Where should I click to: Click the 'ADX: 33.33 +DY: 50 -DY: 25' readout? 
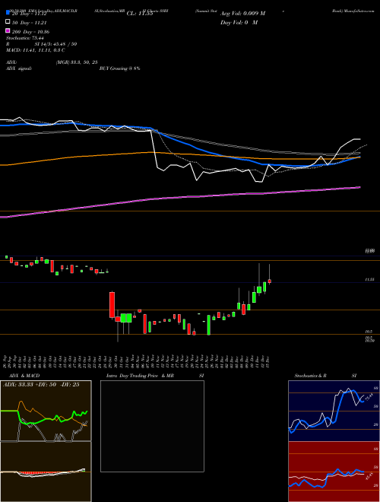coord(41,384)
